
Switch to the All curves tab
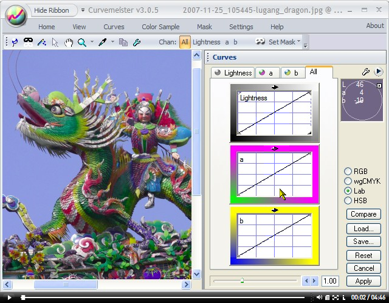tap(319, 72)
